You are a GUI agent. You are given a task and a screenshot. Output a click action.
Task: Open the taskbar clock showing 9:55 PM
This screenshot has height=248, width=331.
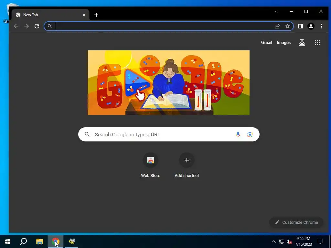[x=303, y=242]
